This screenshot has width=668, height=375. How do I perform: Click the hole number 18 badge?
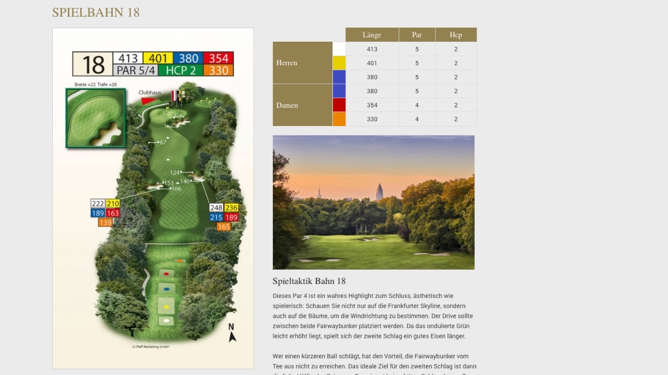click(92, 64)
